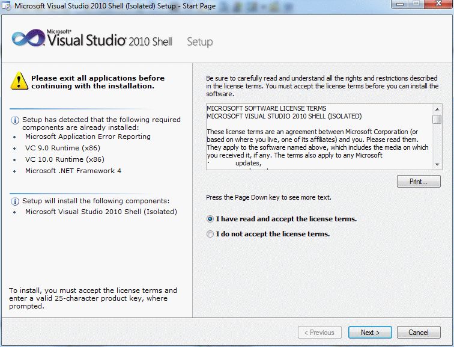Click the Press the Page Down key hint
Viewport: 454px width, 347px height.
[x=268, y=197]
